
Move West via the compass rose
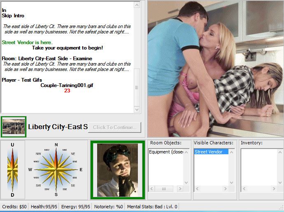30,170
